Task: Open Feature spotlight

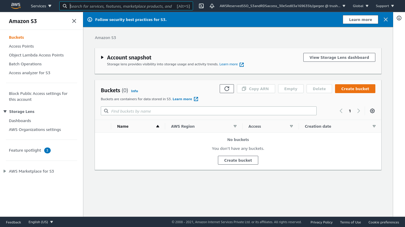Action: tap(25, 150)
